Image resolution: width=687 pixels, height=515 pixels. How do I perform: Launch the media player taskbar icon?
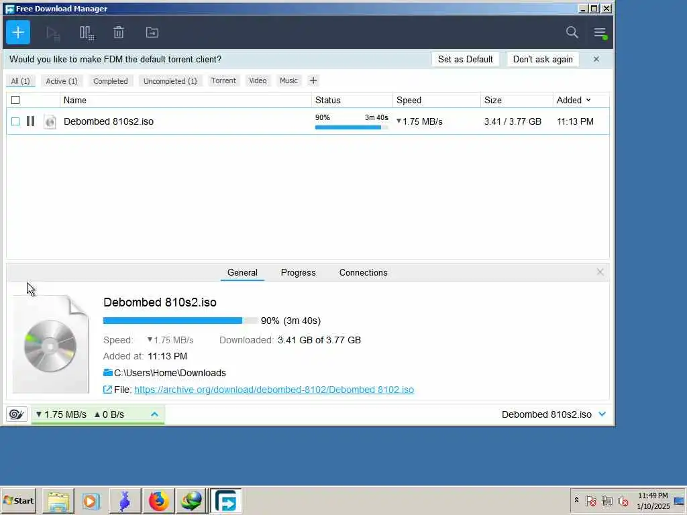91,501
